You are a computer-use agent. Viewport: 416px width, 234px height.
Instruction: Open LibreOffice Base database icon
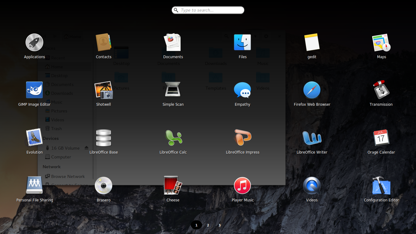(104, 138)
